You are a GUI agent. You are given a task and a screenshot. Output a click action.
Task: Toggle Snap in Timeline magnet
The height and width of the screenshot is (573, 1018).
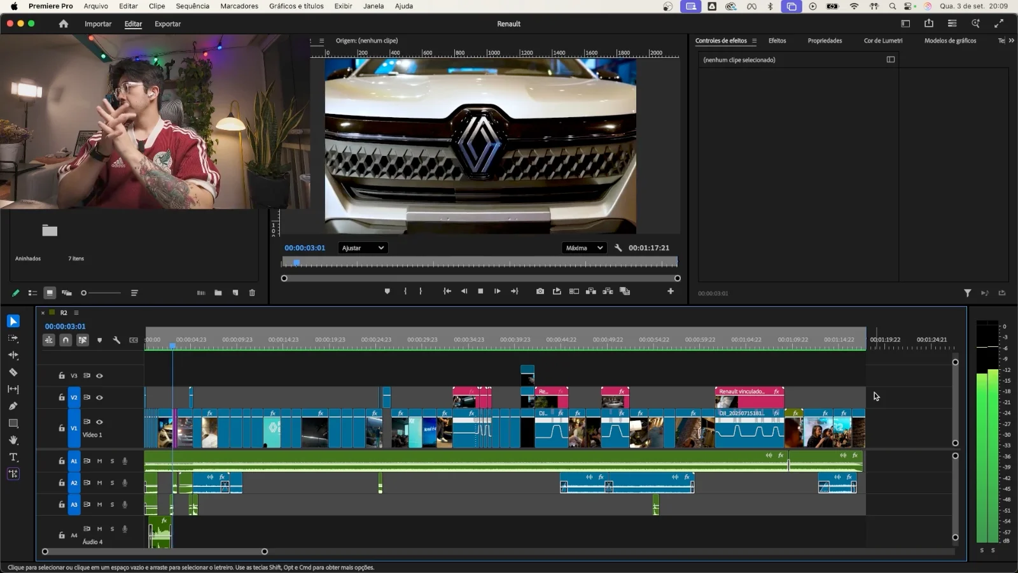(66, 340)
